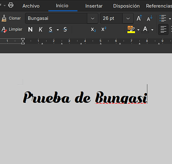Viewport: 172px width, 164px height.
Task: Click the Clonar format painter button
Action: pyautogui.click(x=11, y=18)
